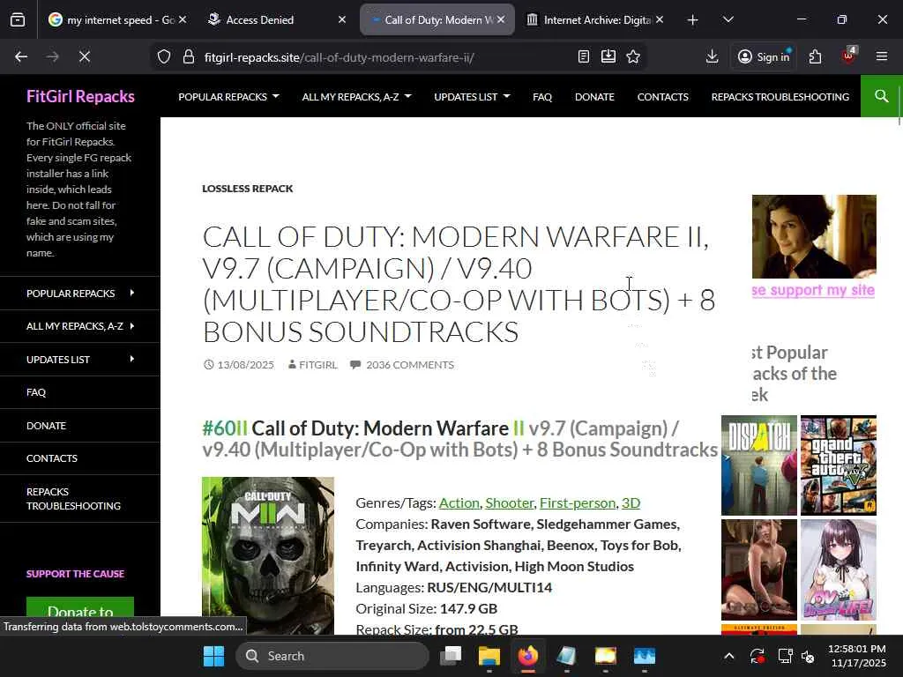This screenshot has width=903, height=677.
Task: Close the Access Denied tab
Action: click(x=342, y=19)
